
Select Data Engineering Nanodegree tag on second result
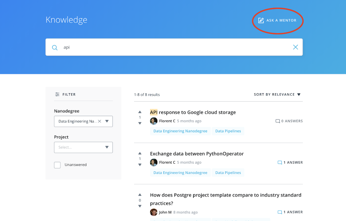click(180, 173)
